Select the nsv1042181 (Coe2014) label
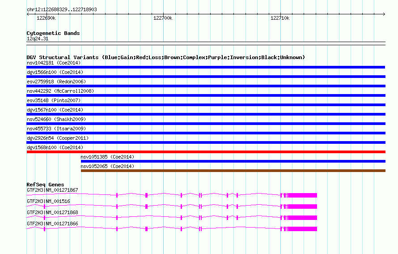Image resolution: width=398 pixels, height=254 pixels. [54, 63]
